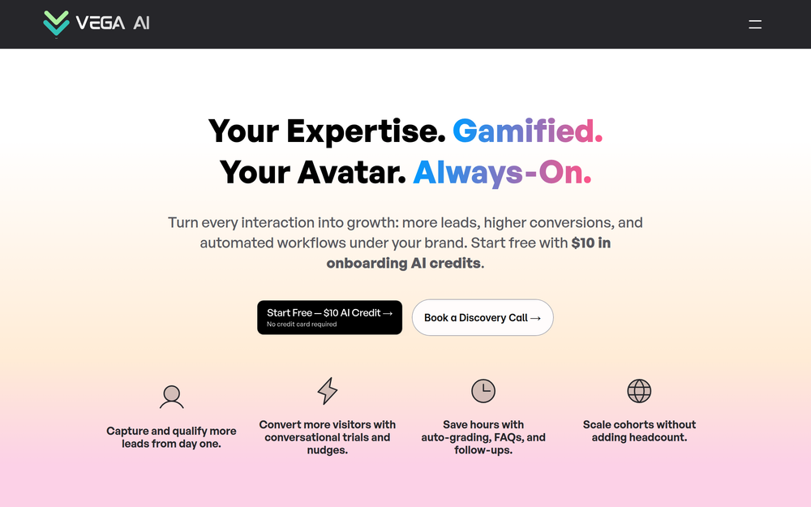The height and width of the screenshot is (507, 811).
Task: Click the VEGA AI wordmark text
Action: point(113,24)
